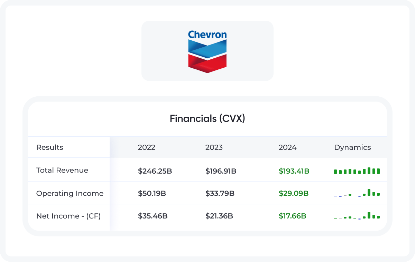Image resolution: width=415 pixels, height=262 pixels.
Task: Click the Dynamics column header
Action: (352, 147)
